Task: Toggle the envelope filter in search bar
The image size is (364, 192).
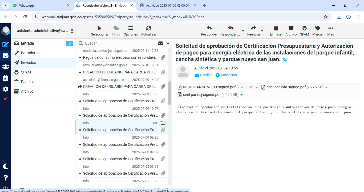Action: point(160,43)
